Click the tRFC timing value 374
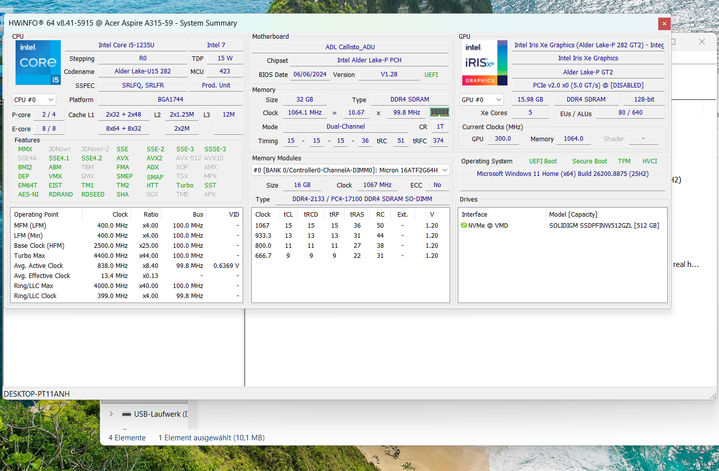 [438, 141]
